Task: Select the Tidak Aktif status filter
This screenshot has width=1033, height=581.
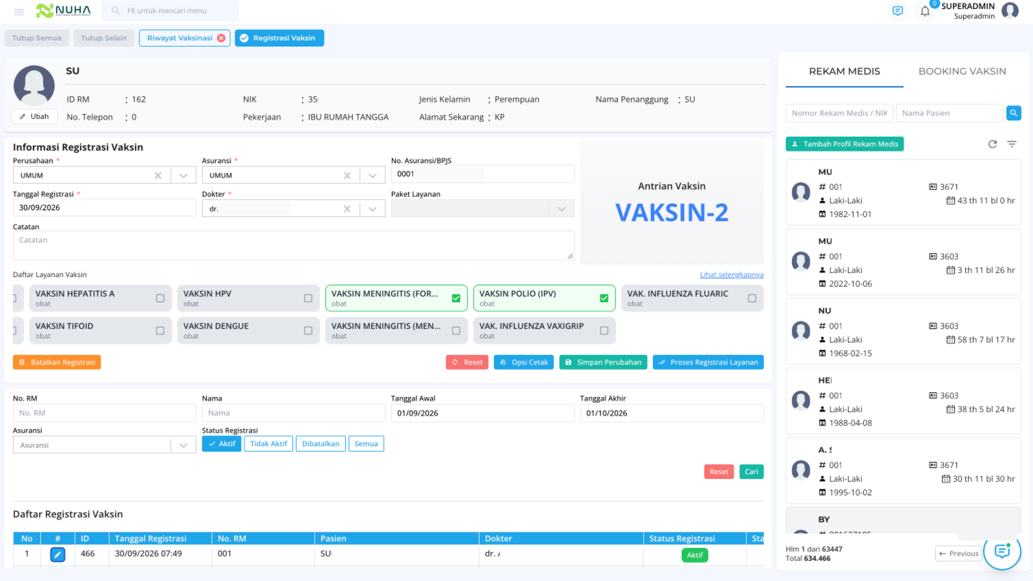Action: pos(269,443)
